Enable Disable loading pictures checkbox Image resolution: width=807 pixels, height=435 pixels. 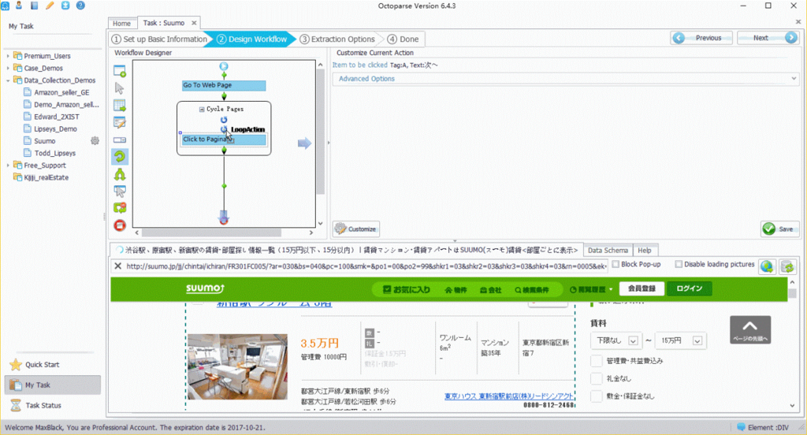[679, 264]
